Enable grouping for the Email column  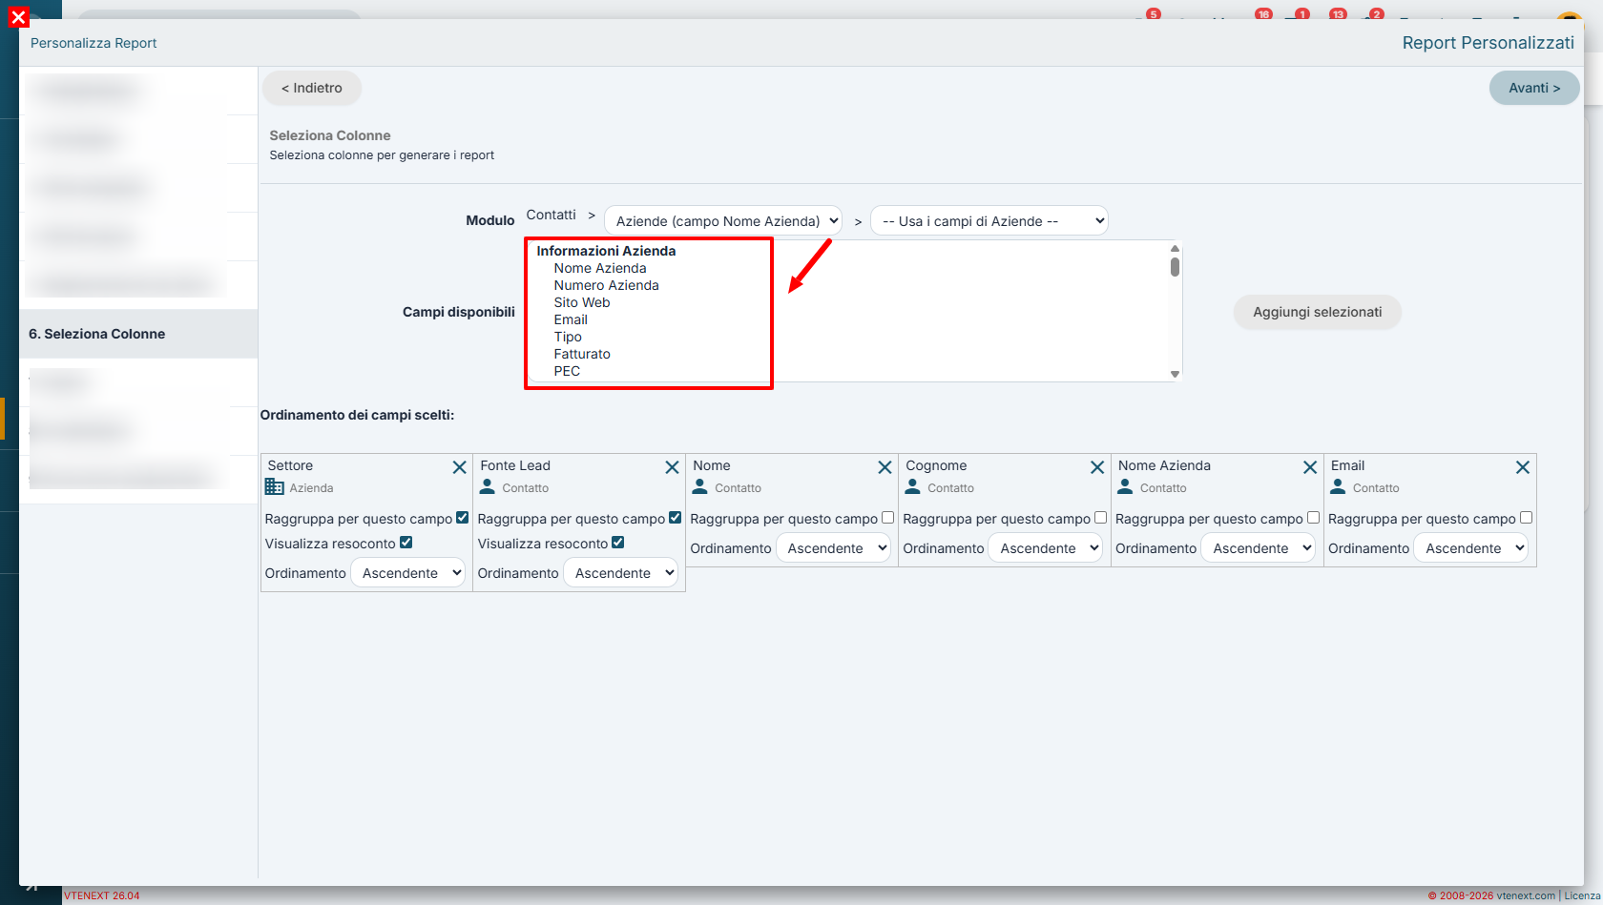point(1527,518)
